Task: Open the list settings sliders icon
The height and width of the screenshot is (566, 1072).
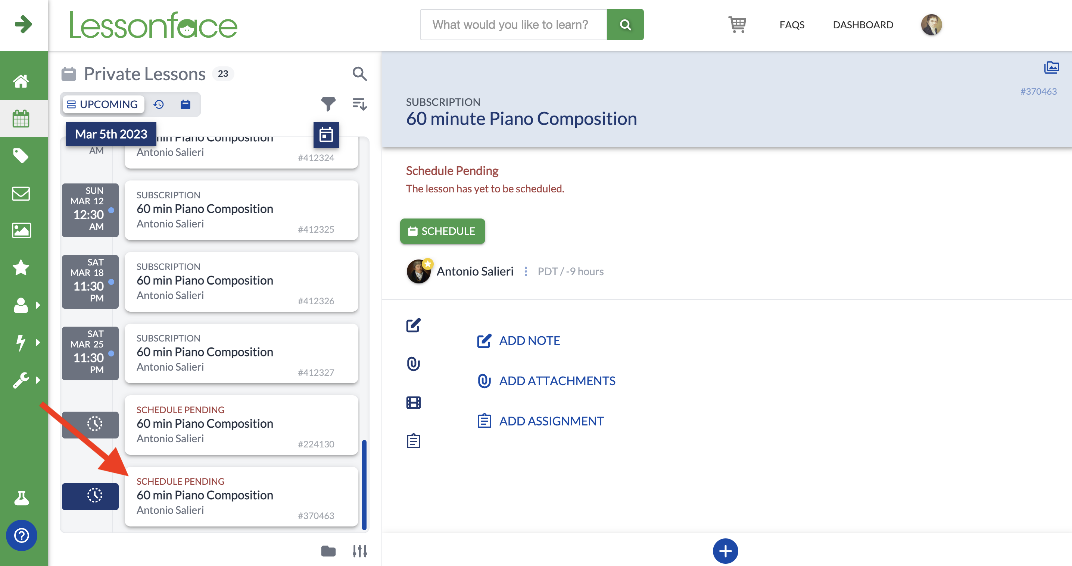Action: click(x=359, y=551)
